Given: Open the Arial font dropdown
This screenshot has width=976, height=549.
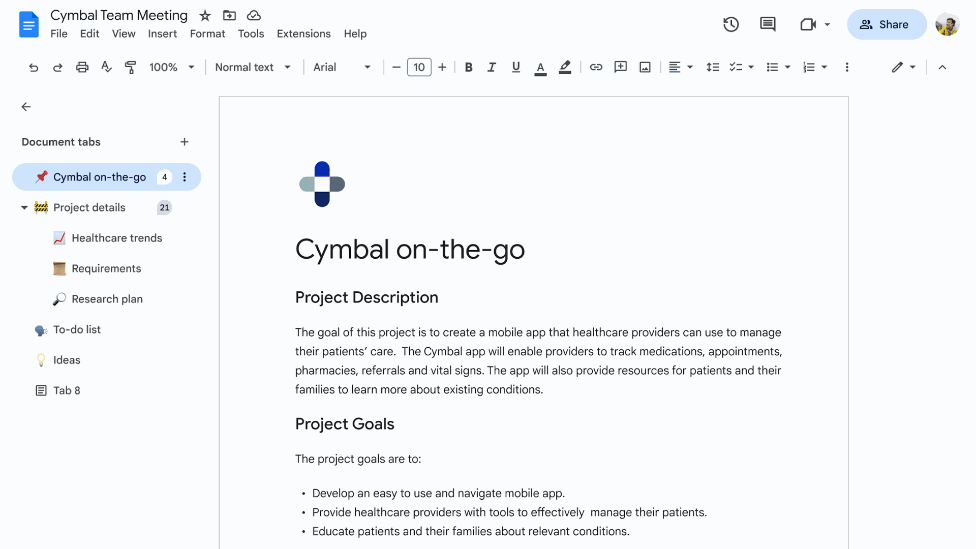Looking at the screenshot, I should click(x=342, y=67).
